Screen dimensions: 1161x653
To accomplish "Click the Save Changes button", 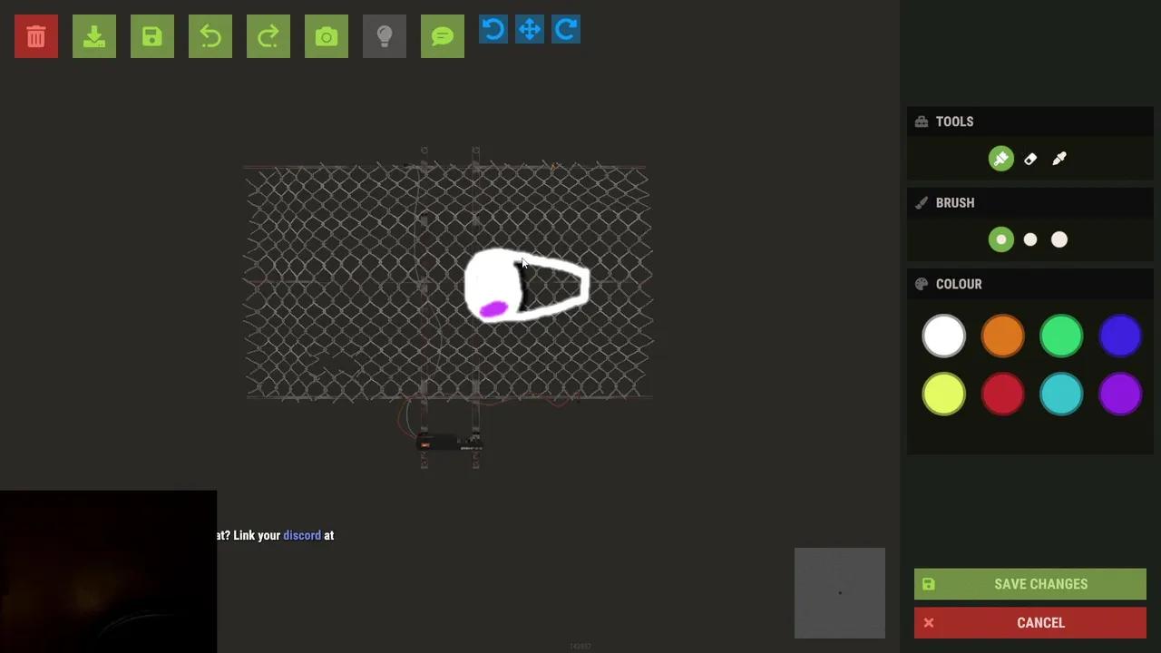I will (x=1030, y=584).
